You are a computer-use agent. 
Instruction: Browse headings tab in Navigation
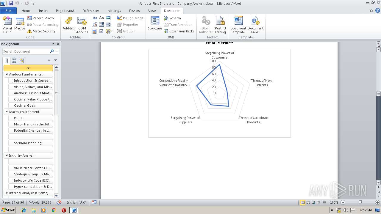tap(6, 61)
